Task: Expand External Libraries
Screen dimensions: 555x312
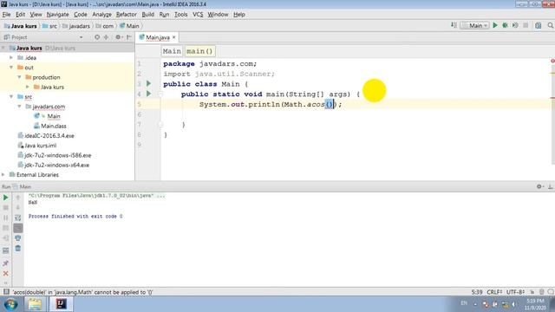Action: 3,174
